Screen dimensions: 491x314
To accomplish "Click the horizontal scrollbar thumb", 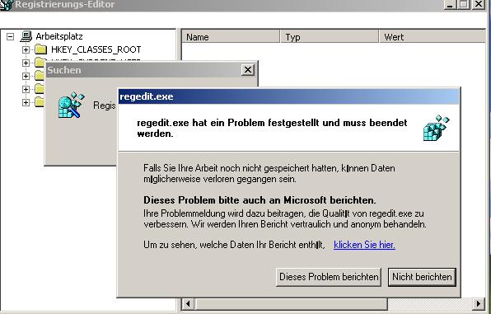I will tap(291, 303).
